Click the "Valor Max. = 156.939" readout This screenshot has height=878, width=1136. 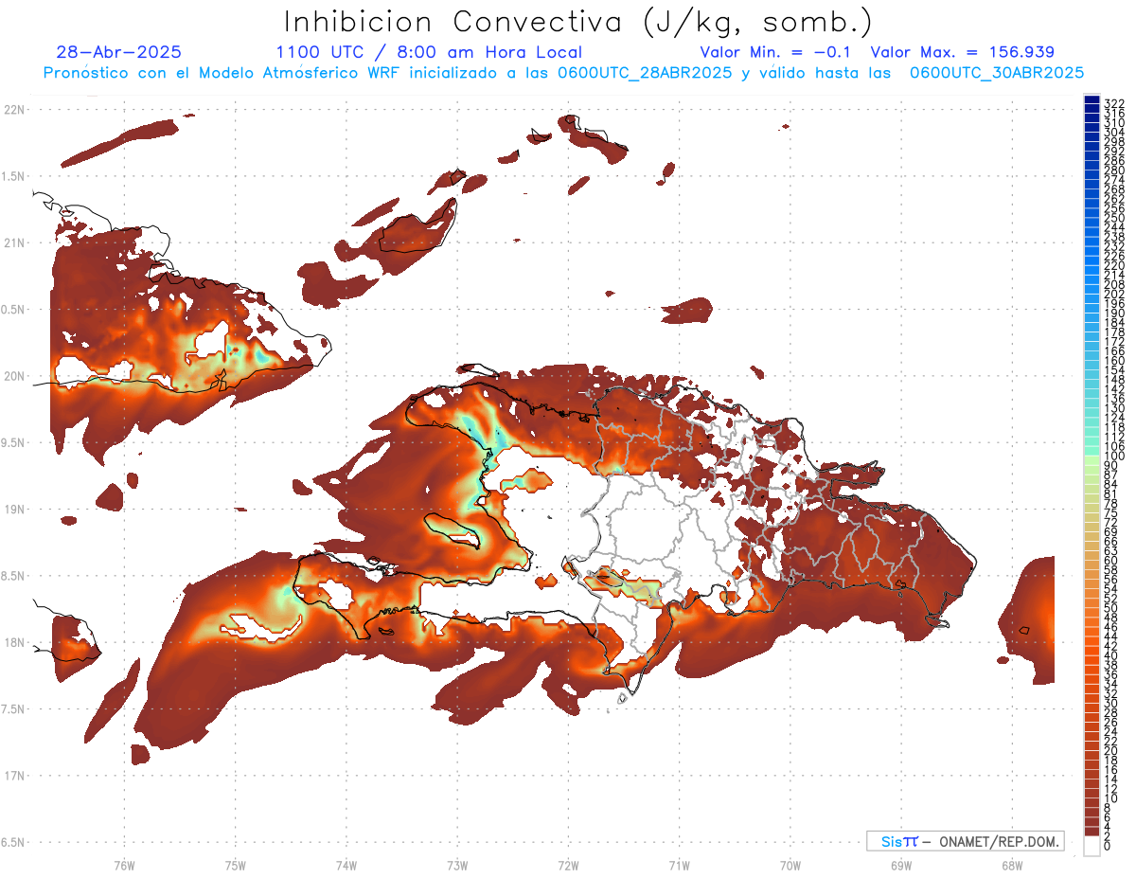point(962,52)
